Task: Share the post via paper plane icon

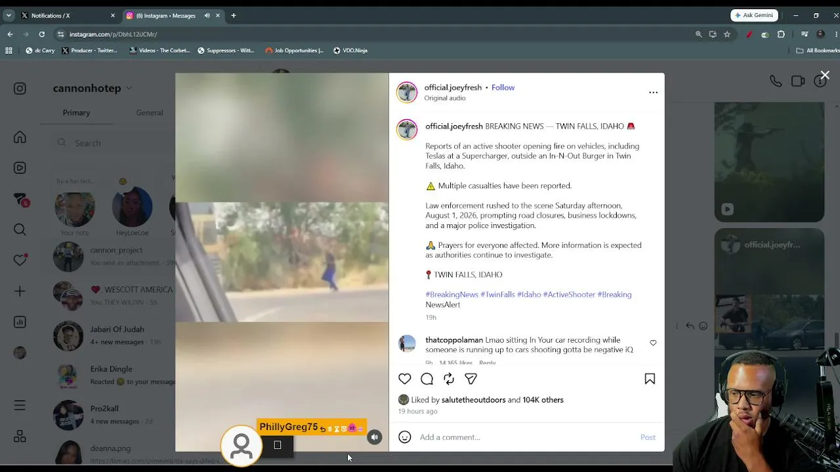Action: 471,379
